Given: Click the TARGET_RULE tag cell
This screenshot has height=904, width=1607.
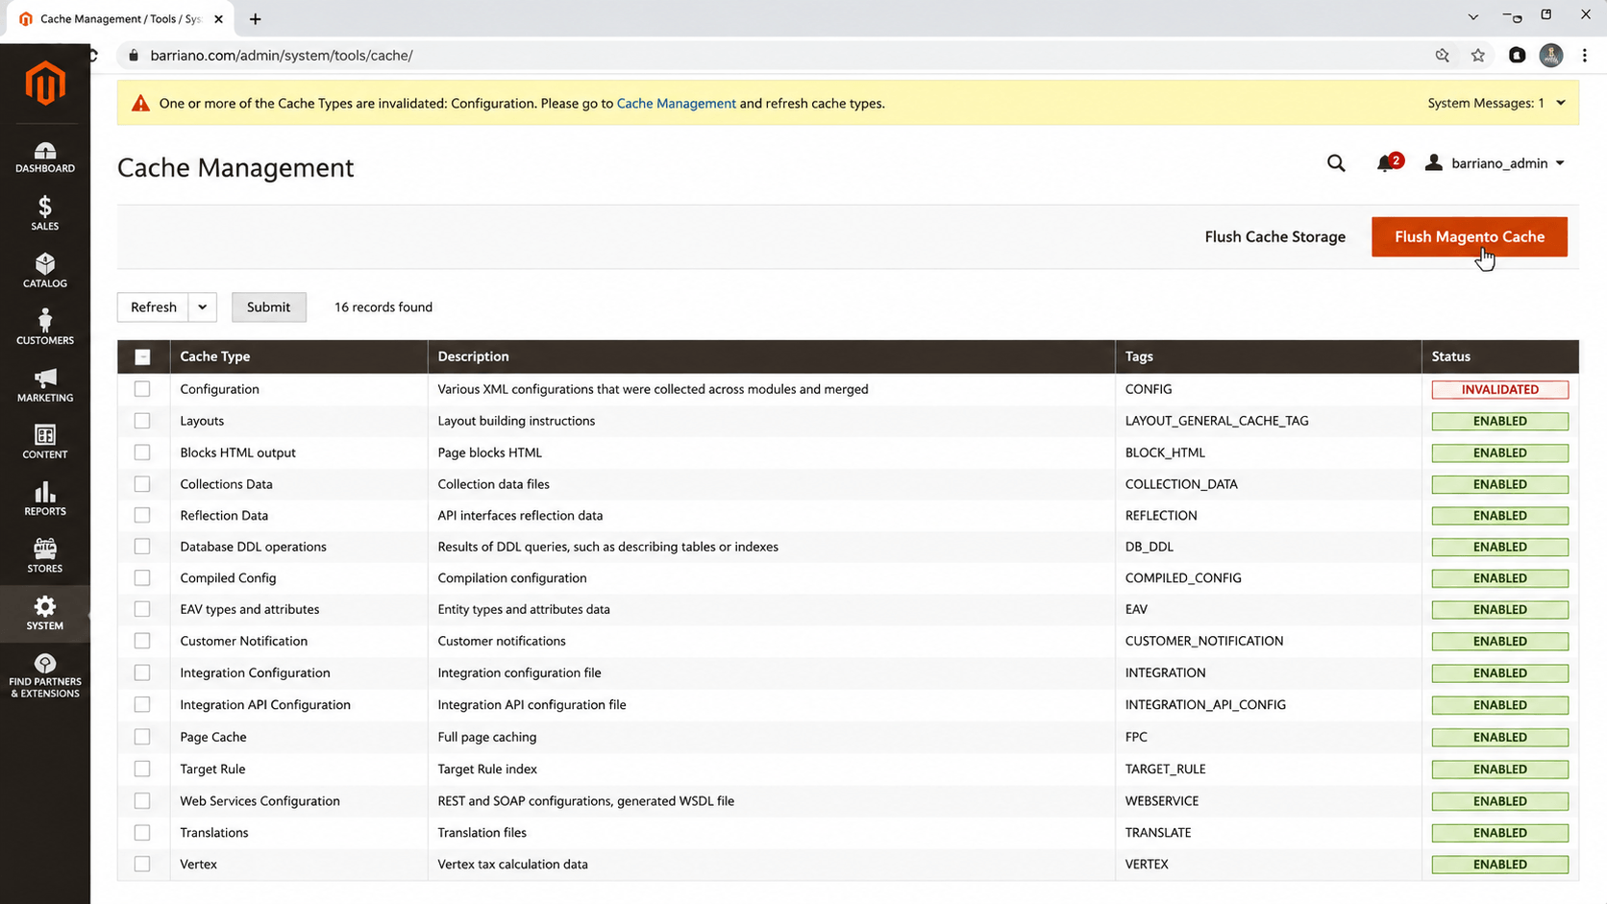Looking at the screenshot, I should tap(1165, 770).
